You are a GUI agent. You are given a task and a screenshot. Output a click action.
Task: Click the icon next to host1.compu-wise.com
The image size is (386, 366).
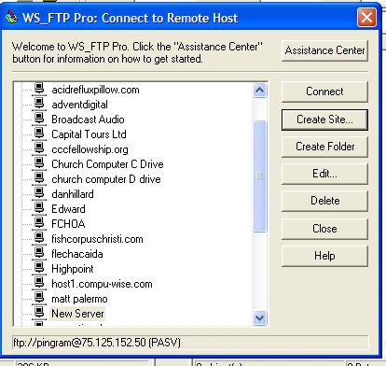coord(39,283)
